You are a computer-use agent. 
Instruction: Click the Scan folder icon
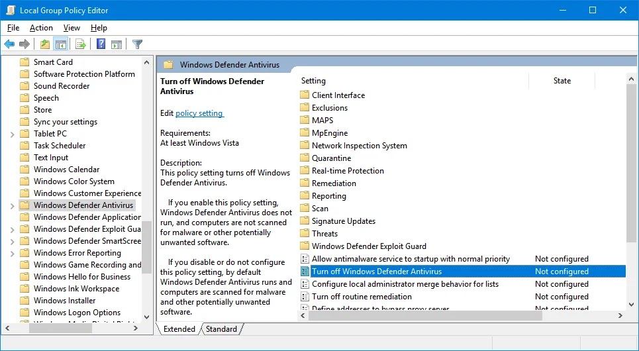click(x=305, y=209)
